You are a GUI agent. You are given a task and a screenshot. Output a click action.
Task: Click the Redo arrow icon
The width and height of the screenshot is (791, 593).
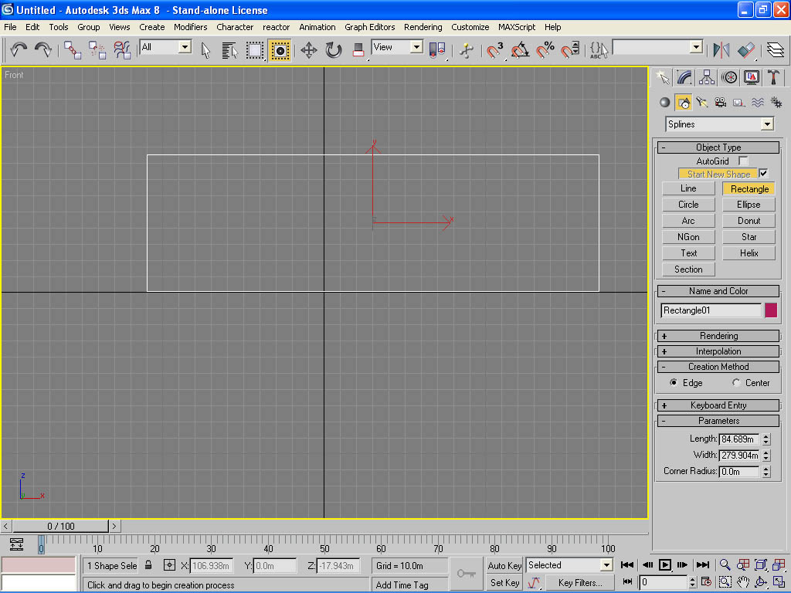(x=43, y=49)
